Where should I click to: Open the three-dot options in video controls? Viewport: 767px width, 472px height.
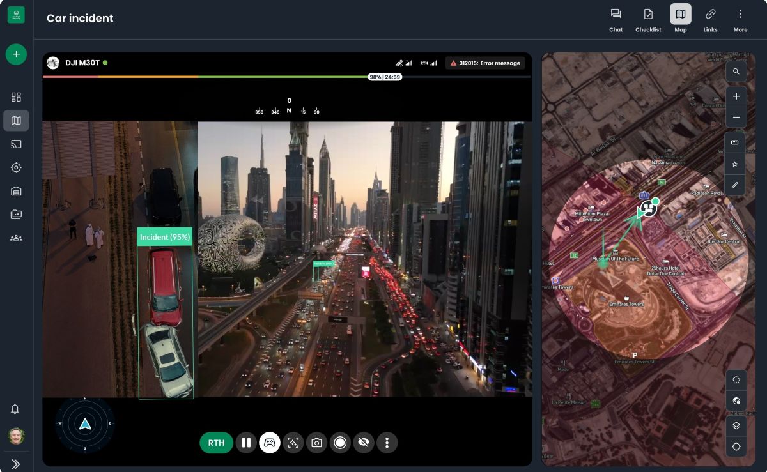pos(387,443)
